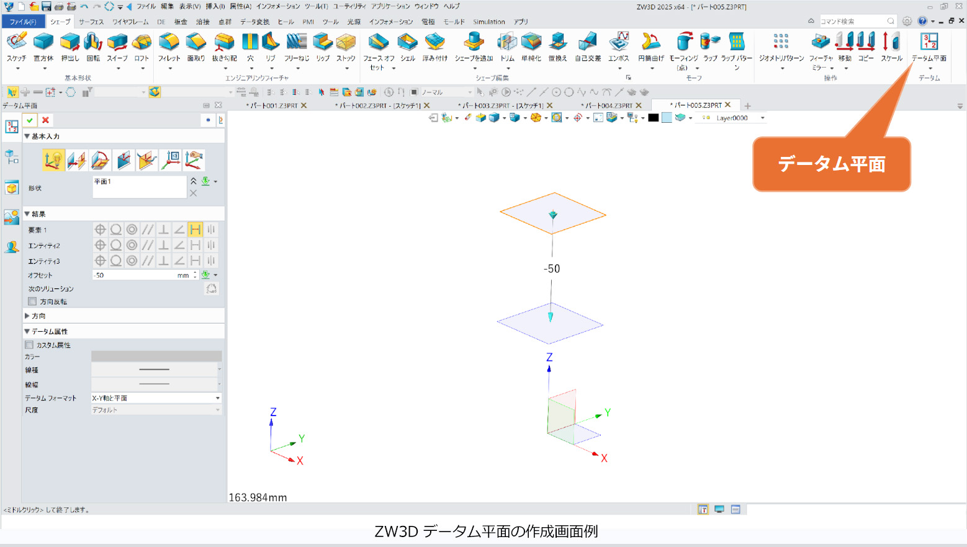Confirm datum plane with green checkmark
Viewport: 967px width, 547px height.
pos(30,120)
